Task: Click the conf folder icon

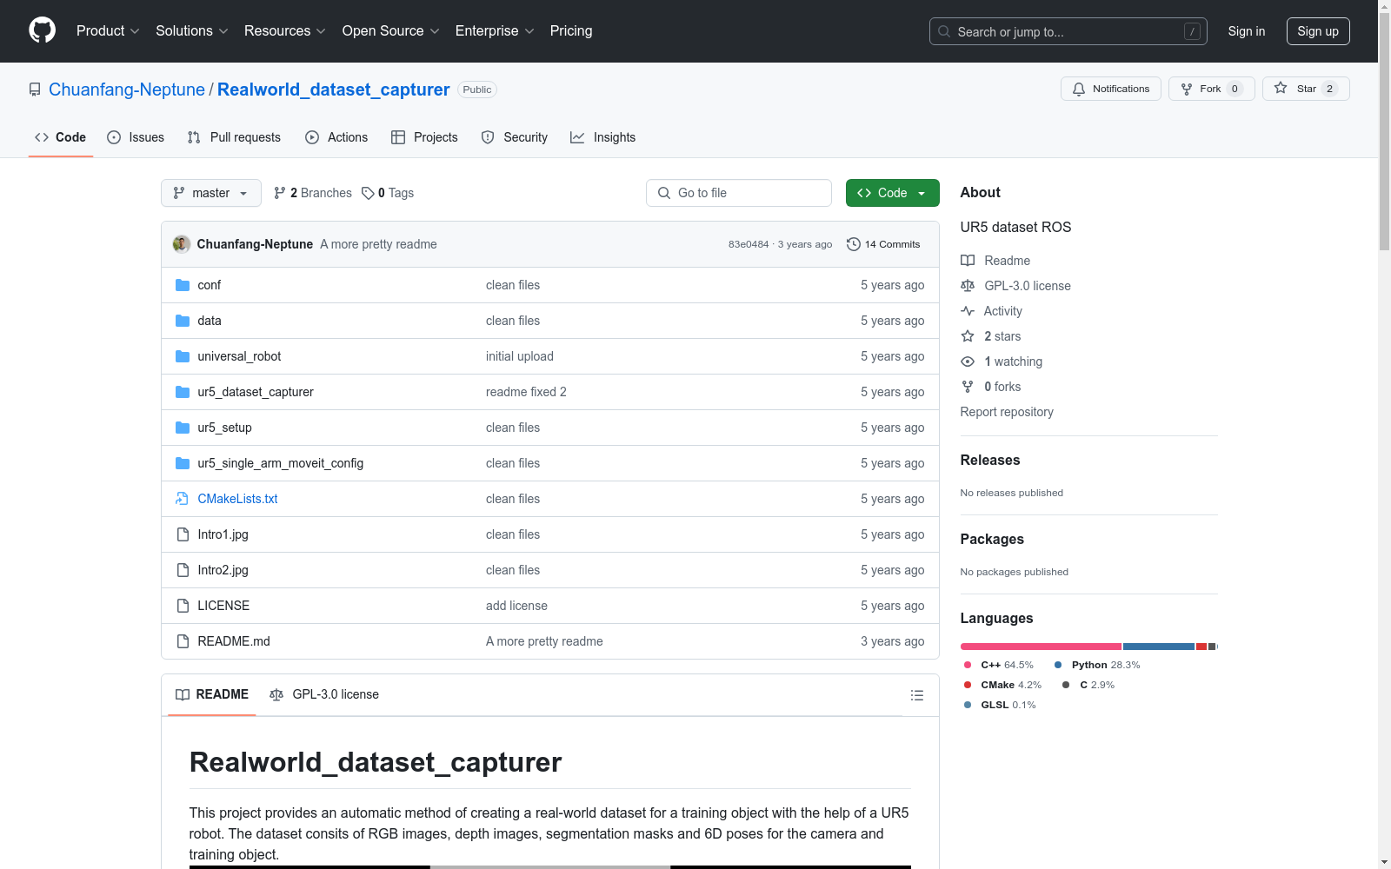Action: coord(183,285)
